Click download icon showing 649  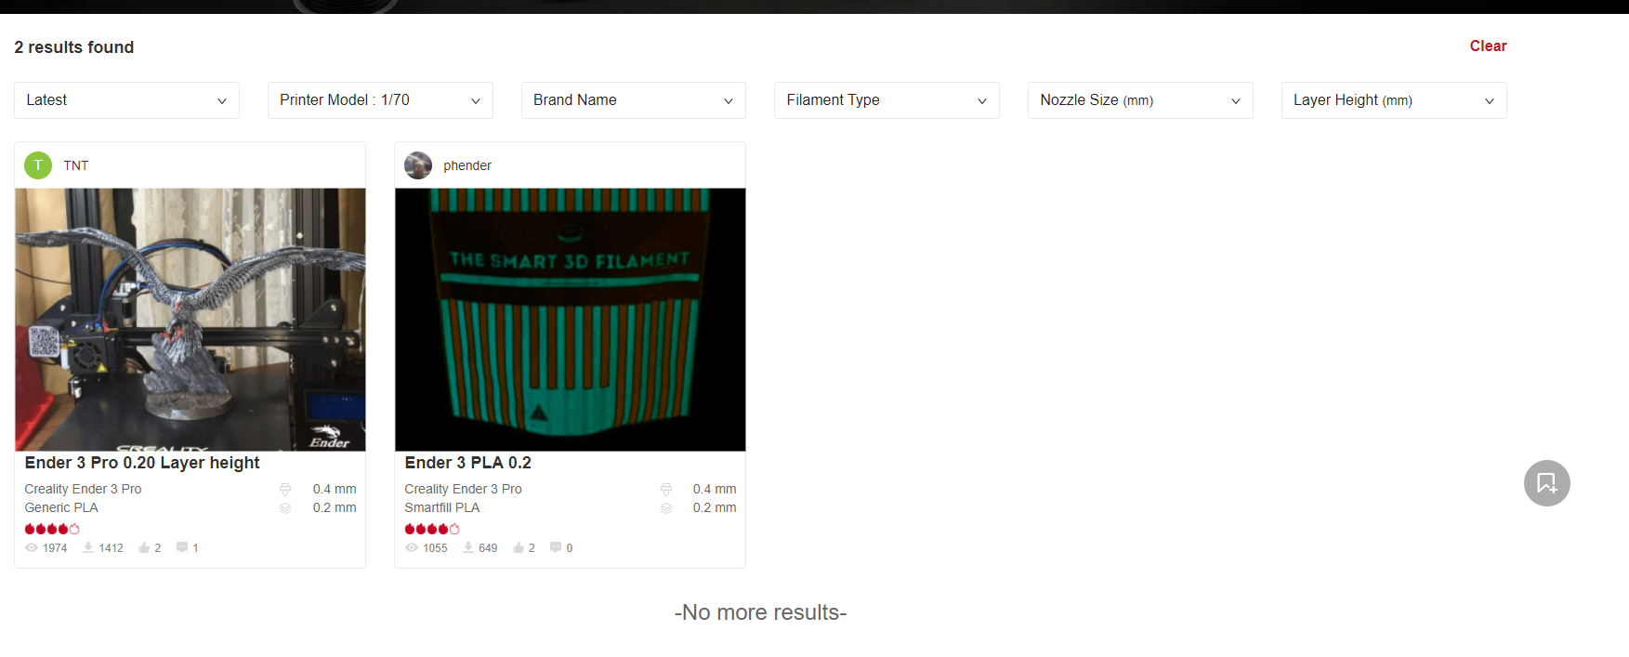pyautogui.click(x=468, y=547)
